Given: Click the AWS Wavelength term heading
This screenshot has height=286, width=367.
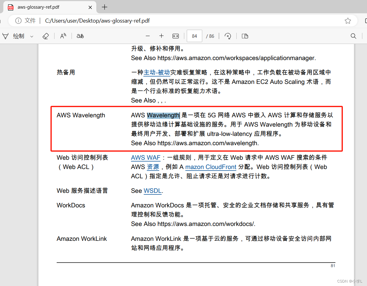Looking at the screenshot, I should click(x=81, y=115).
